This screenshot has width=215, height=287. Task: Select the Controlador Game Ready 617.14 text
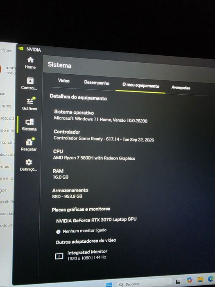point(104,139)
